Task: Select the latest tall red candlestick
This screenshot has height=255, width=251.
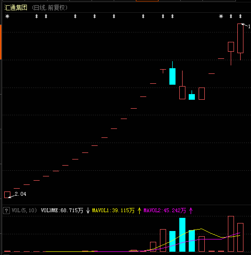Action: (241, 42)
